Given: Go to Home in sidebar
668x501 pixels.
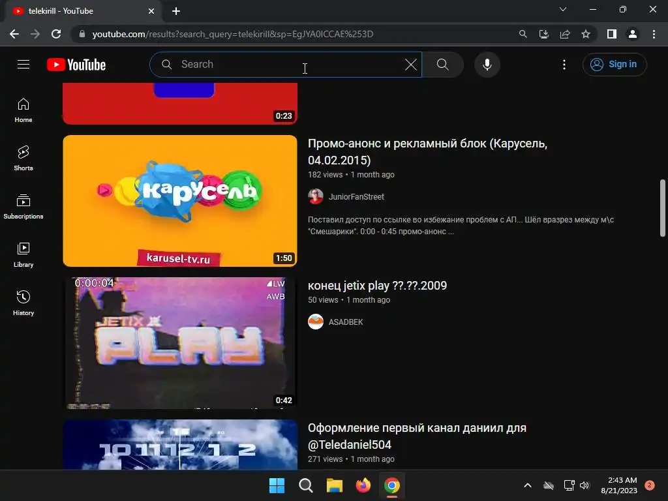Looking at the screenshot, I should click(23, 110).
